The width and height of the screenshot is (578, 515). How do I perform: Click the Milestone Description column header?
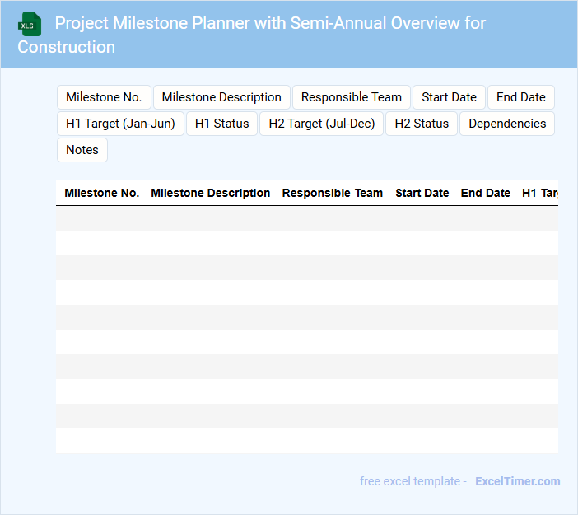click(211, 193)
